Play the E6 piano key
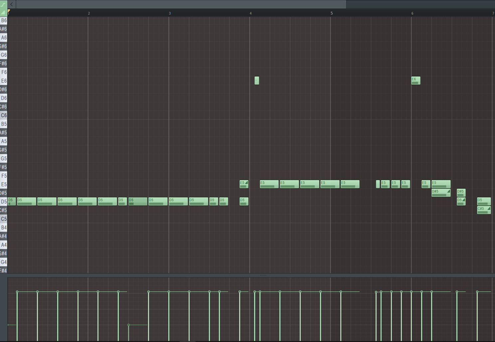The image size is (495, 342). pos(4,81)
